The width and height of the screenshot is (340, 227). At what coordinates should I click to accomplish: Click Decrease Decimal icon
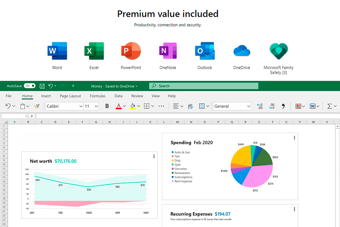pyautogui.click(x=272, y=106)
